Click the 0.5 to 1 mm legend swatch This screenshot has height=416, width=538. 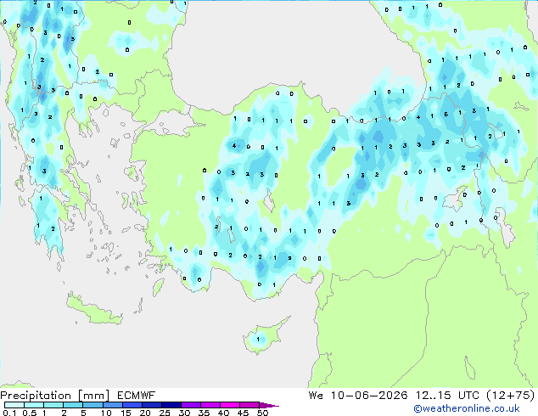[34, 405]
